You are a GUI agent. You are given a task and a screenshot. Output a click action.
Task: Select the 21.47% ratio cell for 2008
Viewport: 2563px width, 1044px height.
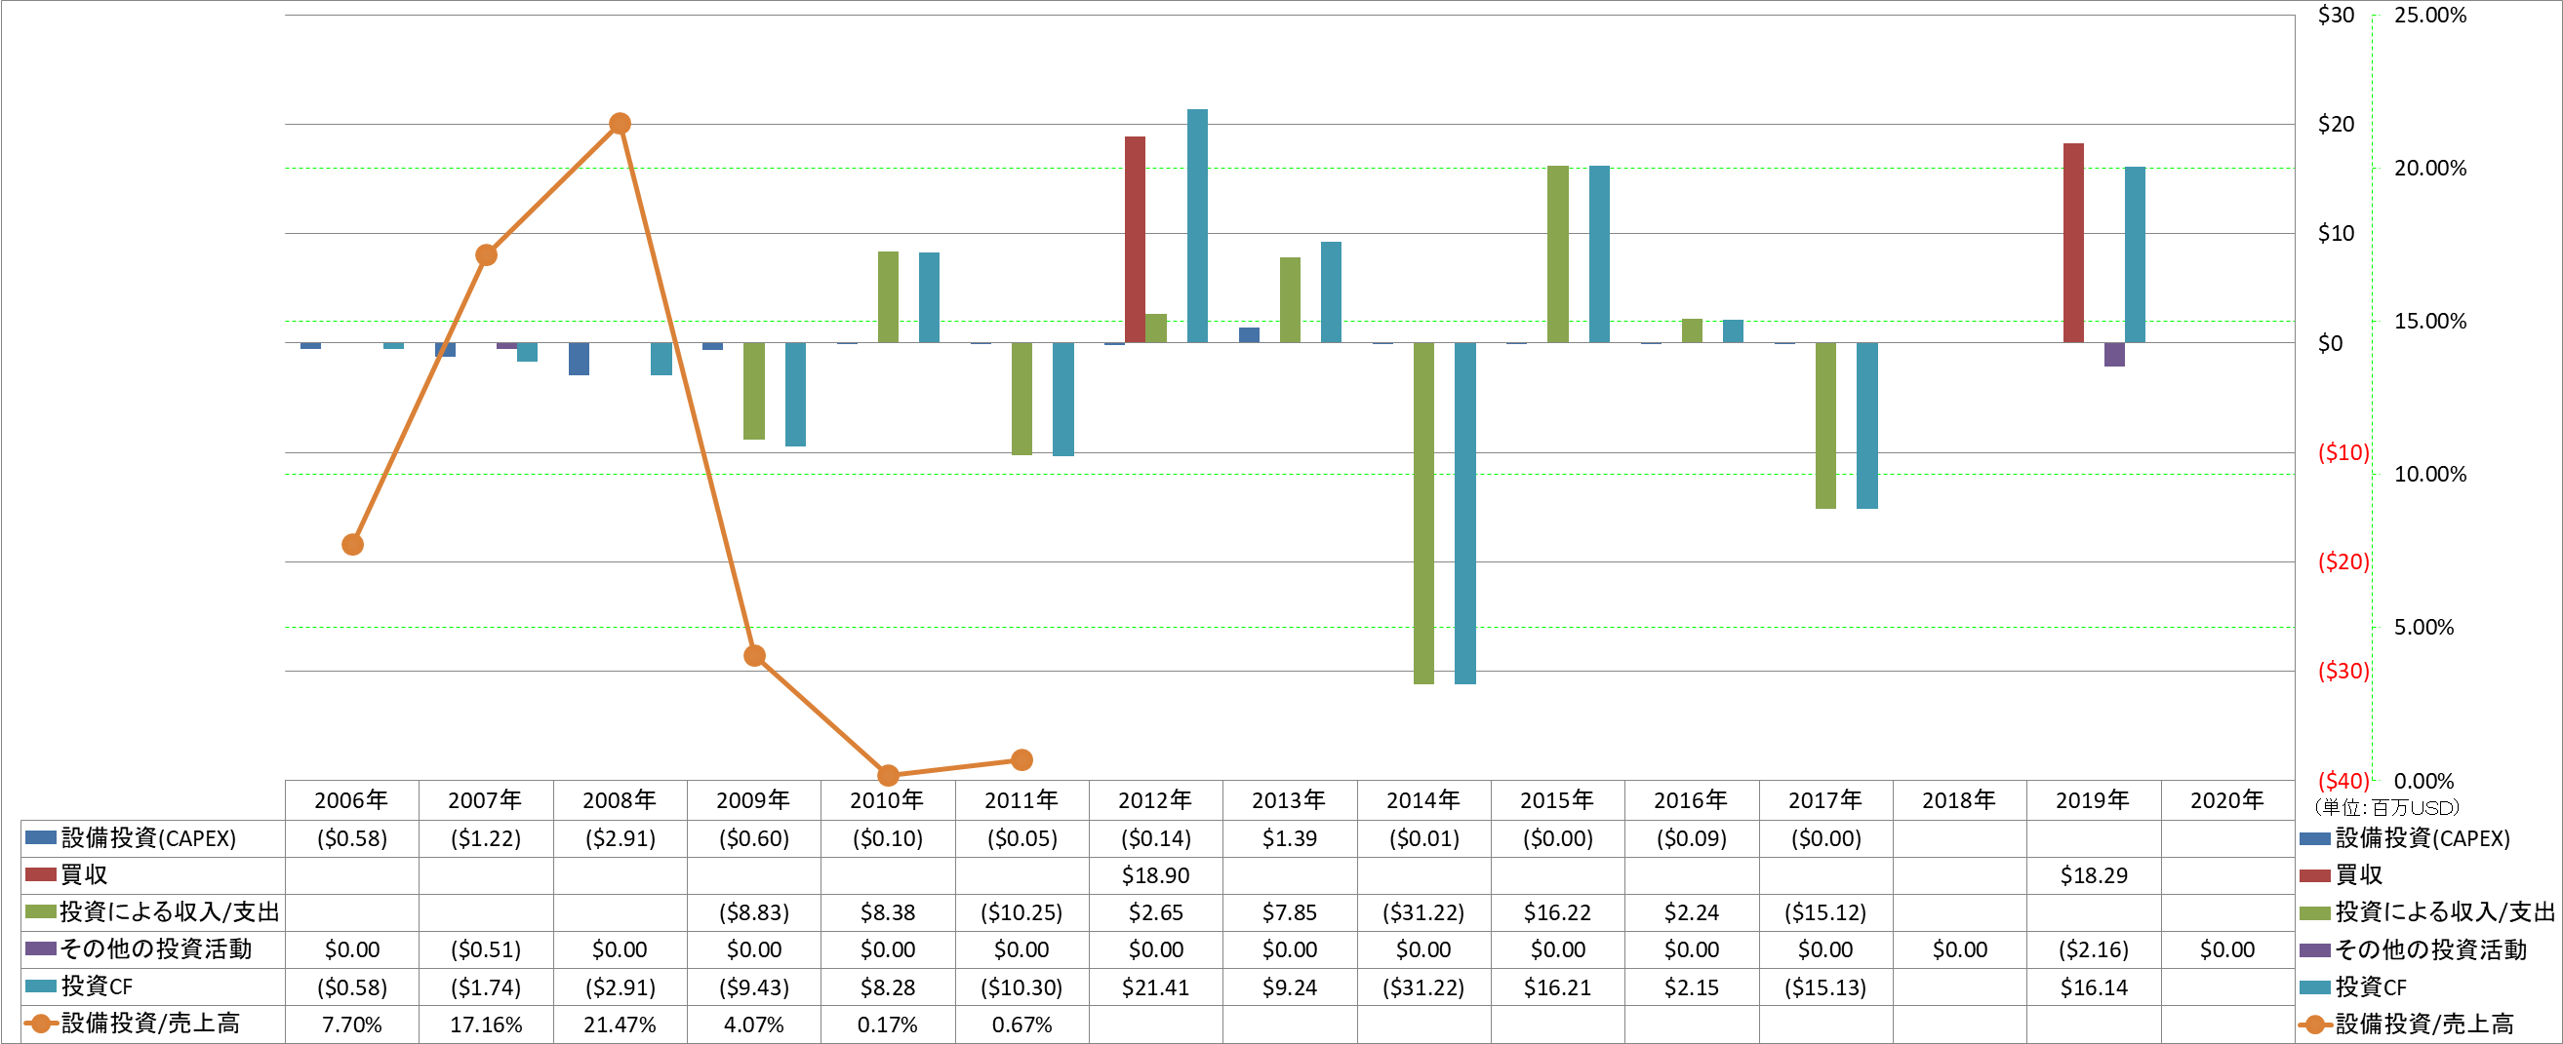(x=619, y=1025)
